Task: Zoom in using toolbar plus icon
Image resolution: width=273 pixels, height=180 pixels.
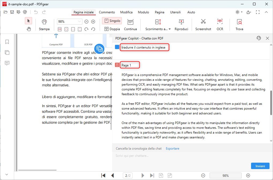Action: [93, 22]
